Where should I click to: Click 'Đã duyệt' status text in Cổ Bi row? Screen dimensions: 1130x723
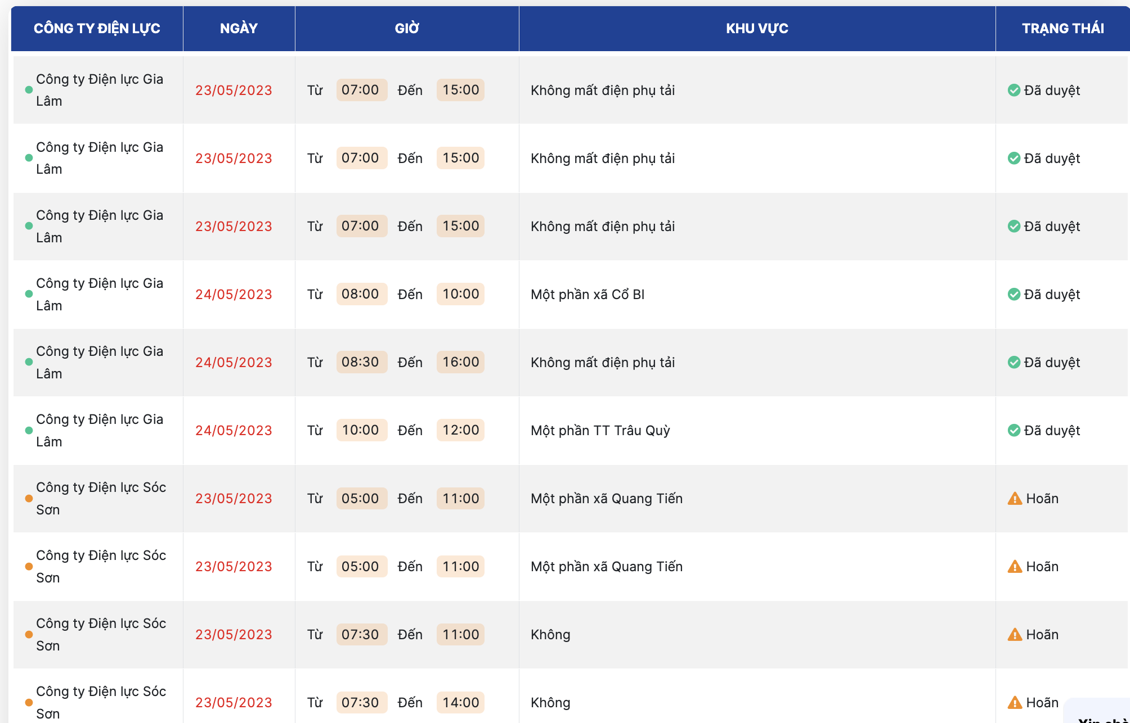pos(1052,295)
